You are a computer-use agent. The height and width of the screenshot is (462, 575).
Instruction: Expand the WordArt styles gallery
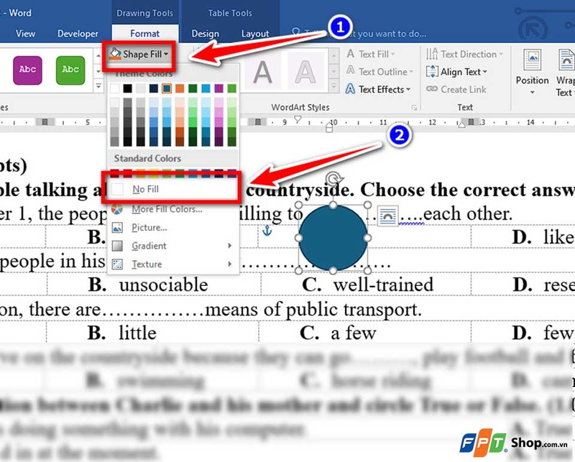[333, 86]
